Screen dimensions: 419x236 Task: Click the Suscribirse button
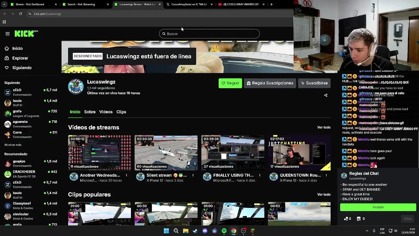[315, 83]
